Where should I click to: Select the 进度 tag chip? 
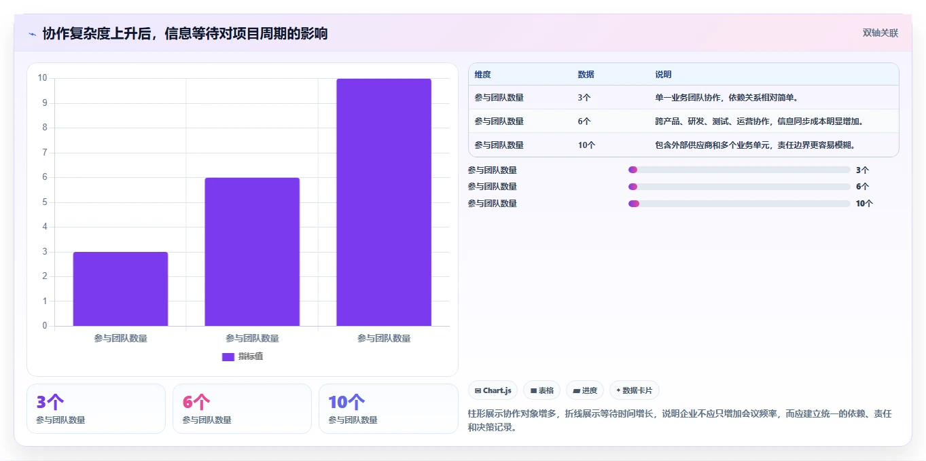[585, 390]
